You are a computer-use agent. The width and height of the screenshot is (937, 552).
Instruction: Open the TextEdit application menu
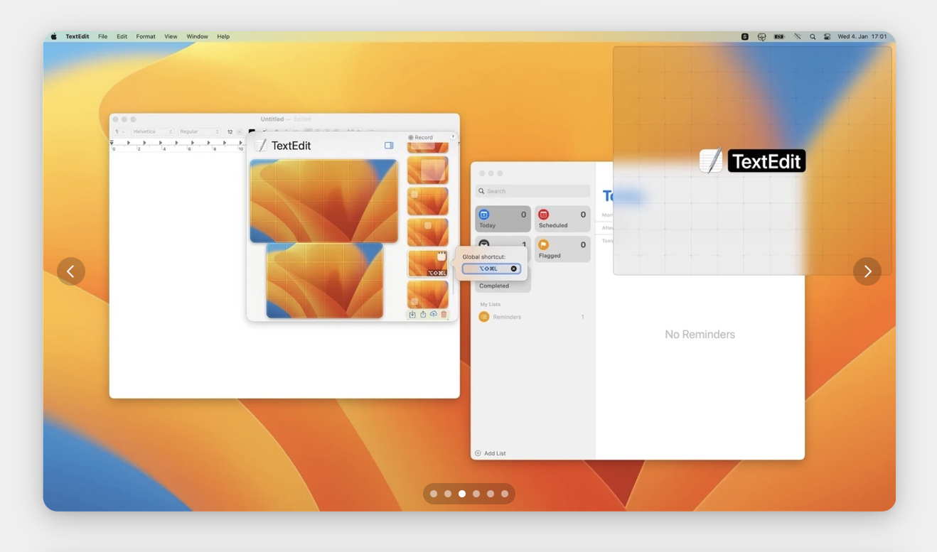coord(77,36)
